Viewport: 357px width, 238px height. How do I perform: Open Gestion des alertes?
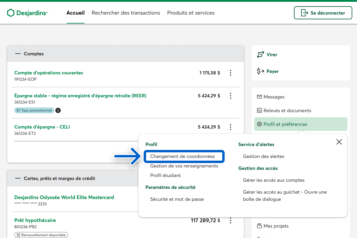(x=263, y=156)
